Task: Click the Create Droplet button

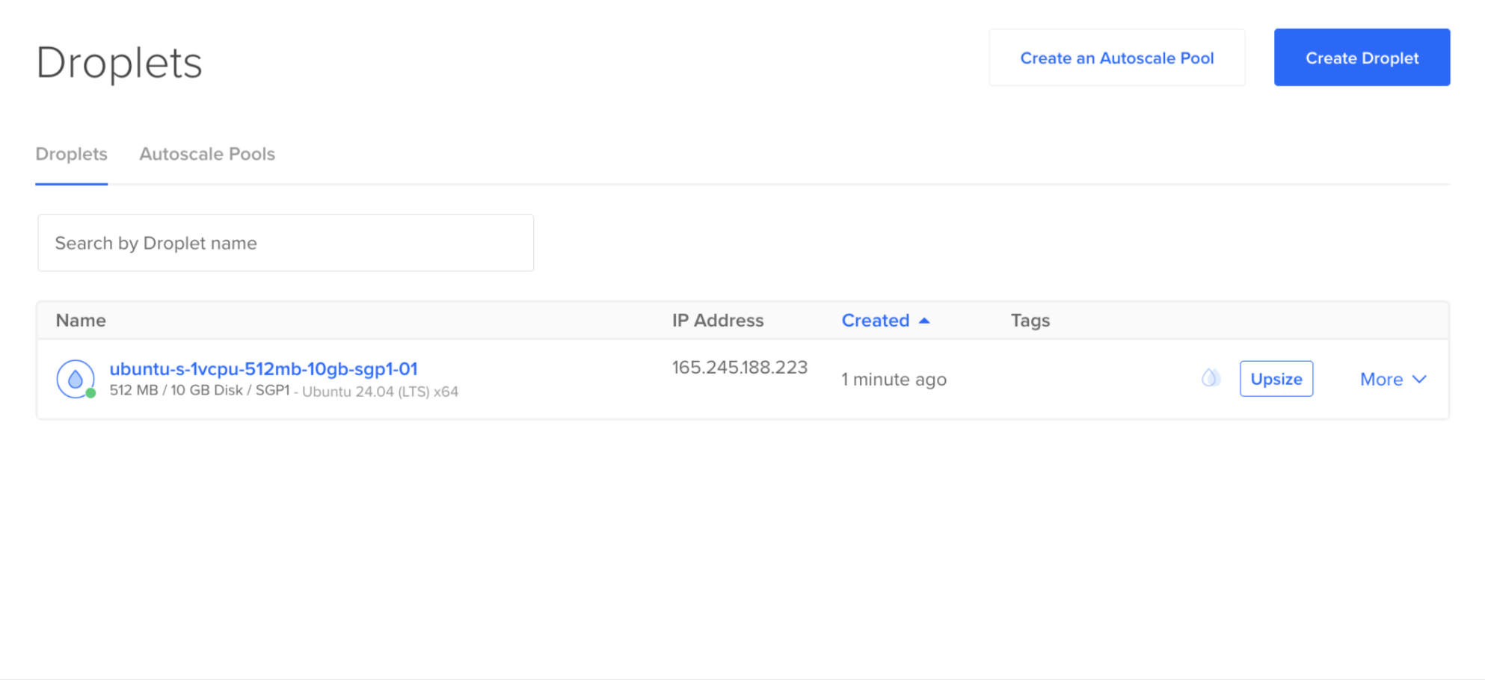Action: (1362, 57)
